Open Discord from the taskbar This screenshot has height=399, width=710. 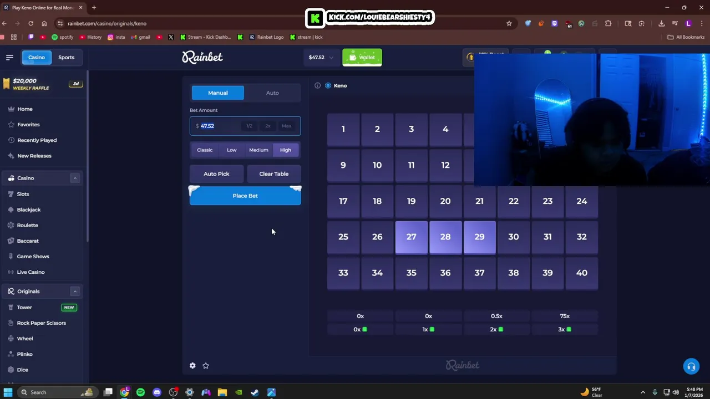pos(157,392)
